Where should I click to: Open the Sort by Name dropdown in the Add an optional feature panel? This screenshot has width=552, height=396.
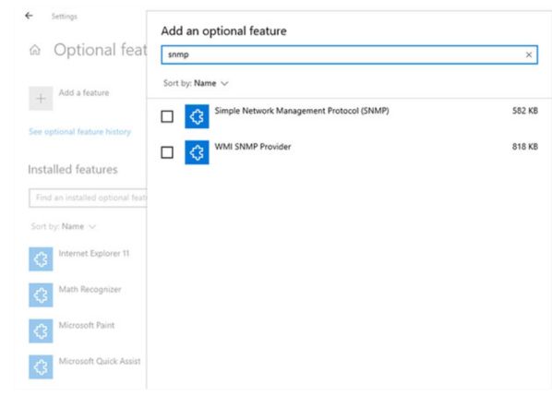(196, 83)
